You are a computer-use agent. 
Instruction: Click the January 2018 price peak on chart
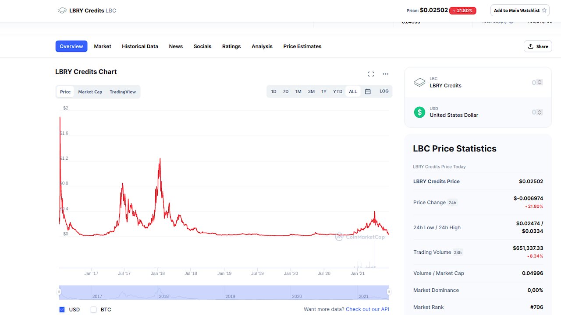pos(160,159)
